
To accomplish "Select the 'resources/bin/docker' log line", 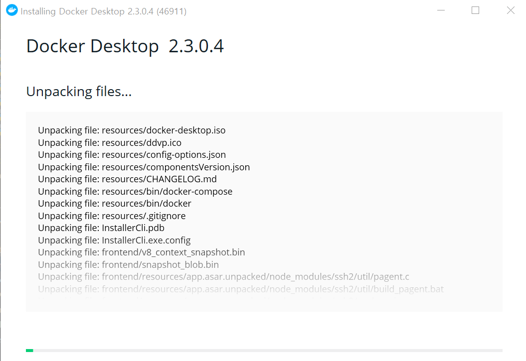I will click(x=114, y=204).
